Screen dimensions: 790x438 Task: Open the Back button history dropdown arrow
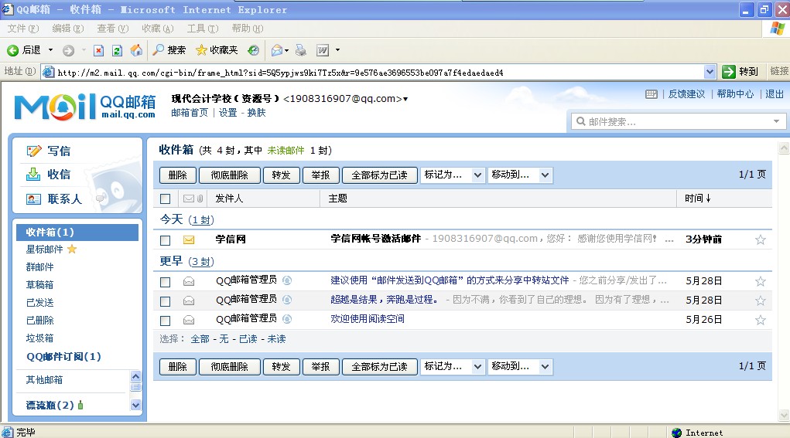[x=50, y=49]
